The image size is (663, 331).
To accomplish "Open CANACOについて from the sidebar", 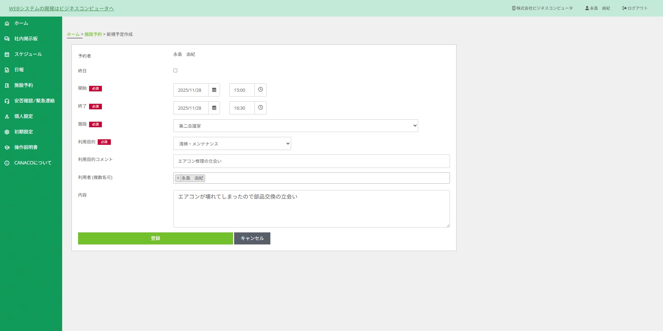I will (x=7, y=163).
